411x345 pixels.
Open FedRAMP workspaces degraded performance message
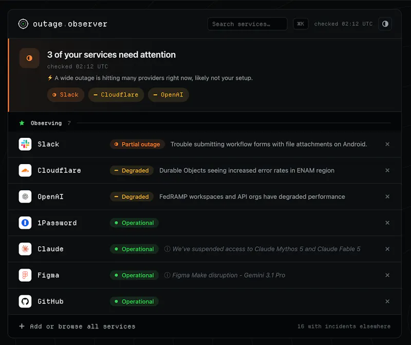click(x=252, y=197)
